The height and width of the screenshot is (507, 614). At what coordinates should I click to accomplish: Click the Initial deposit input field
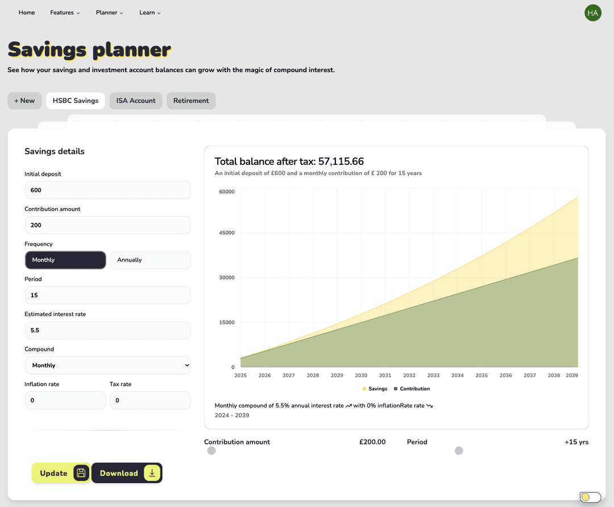pos(107,190)
